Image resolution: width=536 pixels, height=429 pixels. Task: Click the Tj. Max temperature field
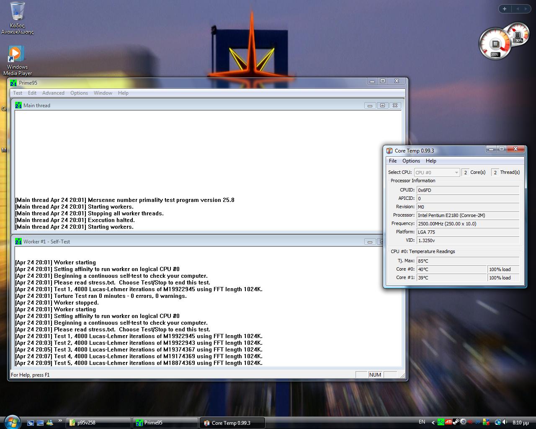coord(468,261)
